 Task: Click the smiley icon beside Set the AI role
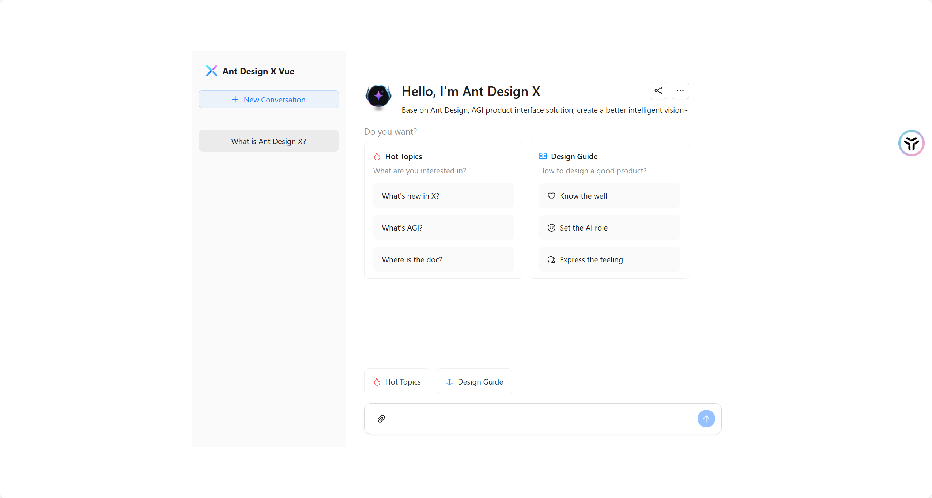click(x=551, y=228)
